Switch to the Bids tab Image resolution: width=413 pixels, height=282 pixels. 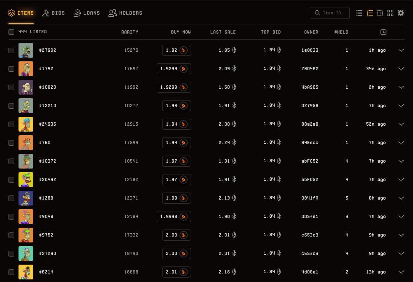(x=53, y=13)
